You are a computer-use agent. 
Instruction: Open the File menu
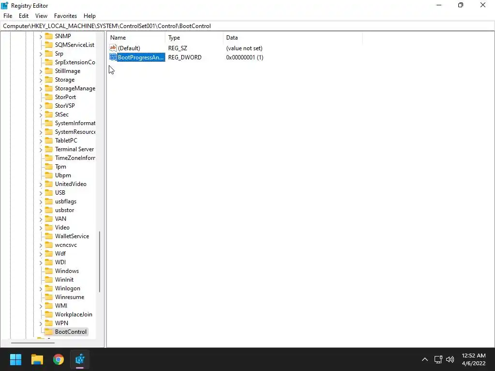click(x=8, y=16)
